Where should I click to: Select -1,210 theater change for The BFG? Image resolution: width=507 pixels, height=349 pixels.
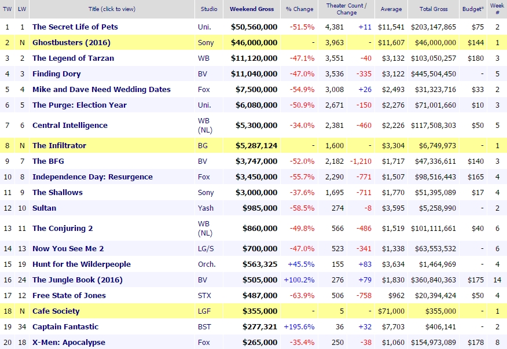tap(361, 161)
